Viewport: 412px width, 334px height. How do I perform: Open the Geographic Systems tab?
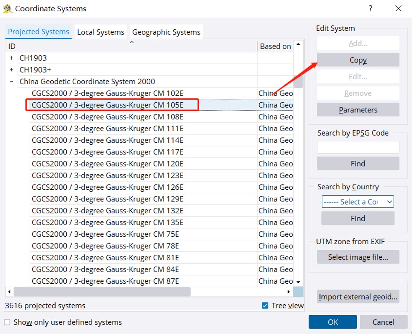(x=166, y=32)
